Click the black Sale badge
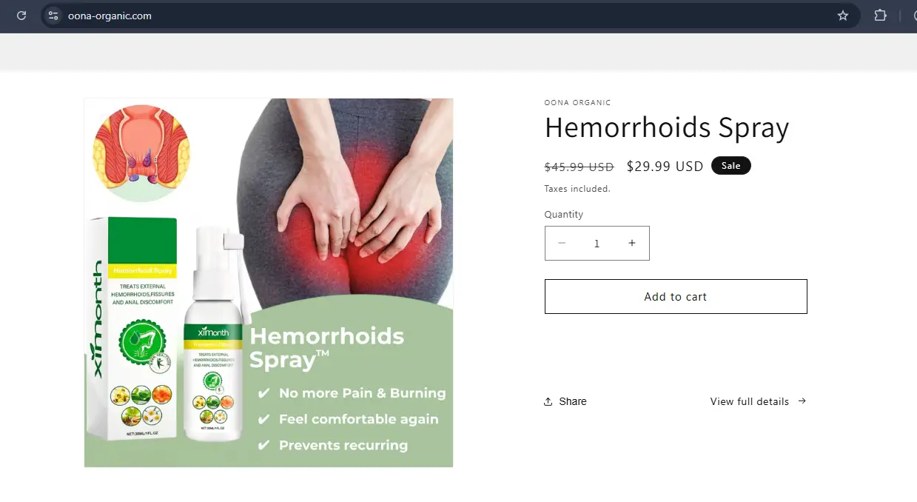Screen dimensions: 917x502 [730, 166]
